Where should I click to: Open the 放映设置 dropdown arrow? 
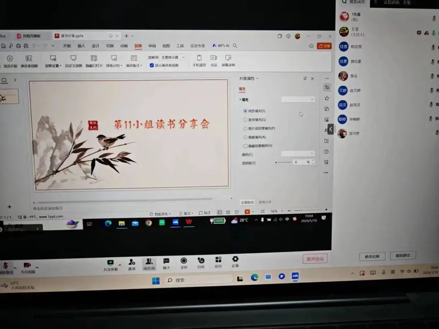click(x=61, y=66)
